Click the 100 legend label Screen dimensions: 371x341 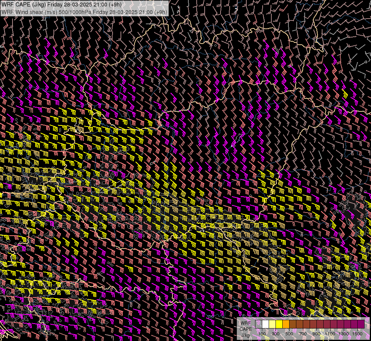[x=262, y=334]
